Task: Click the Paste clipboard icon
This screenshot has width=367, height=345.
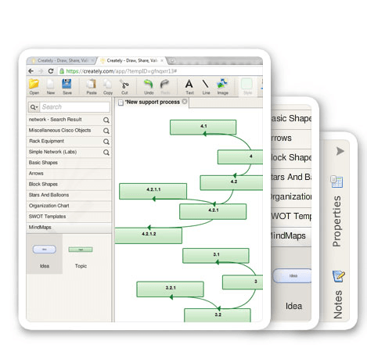Action: pyautogui.click(x=92, y=84)
